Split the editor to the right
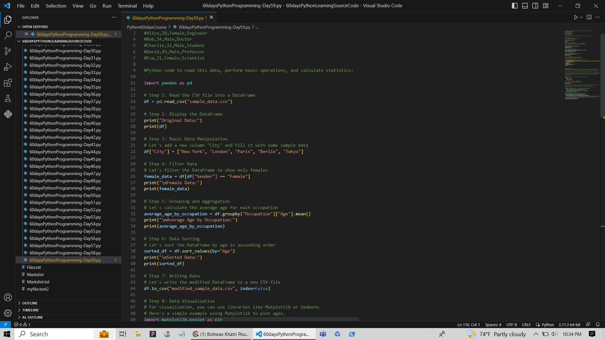 (589, 18)
